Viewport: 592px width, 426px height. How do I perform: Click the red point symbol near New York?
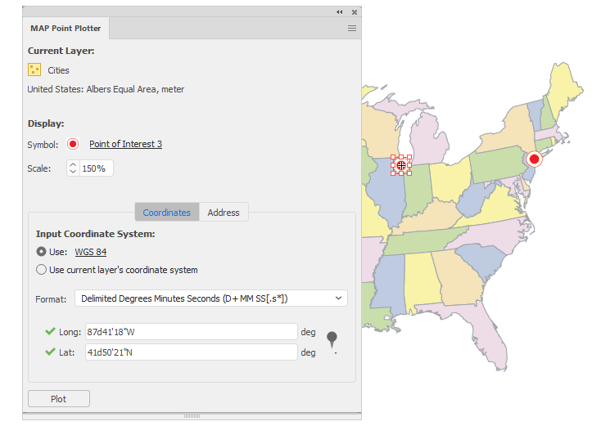click(x=534, y=159)
